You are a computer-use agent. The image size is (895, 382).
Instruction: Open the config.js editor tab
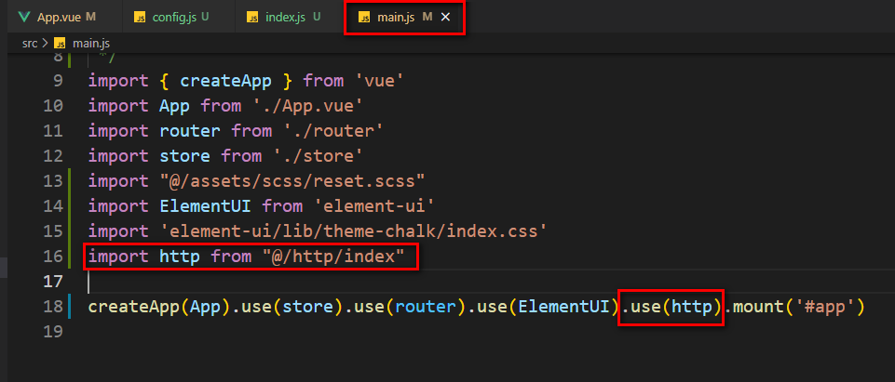click(x=178, y=17)
